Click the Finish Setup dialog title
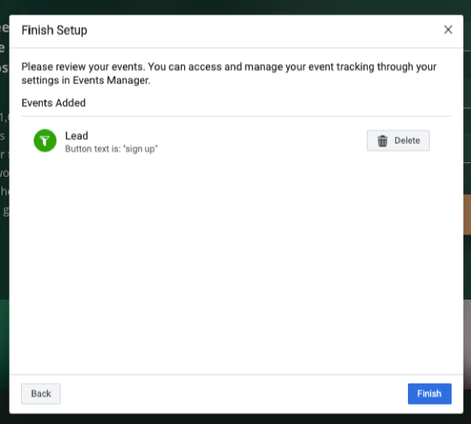471x424 pixels. (x=54, y=31)
